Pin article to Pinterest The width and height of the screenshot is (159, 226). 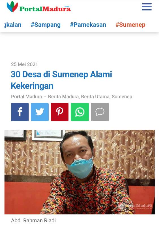tap(60, 112)
